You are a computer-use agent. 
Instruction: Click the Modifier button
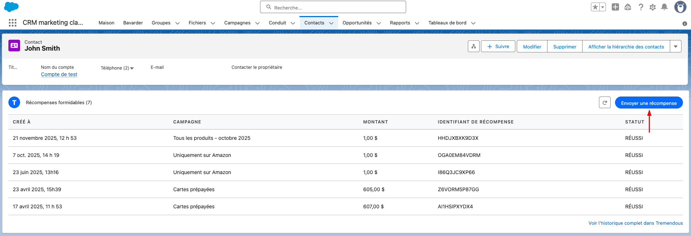point(532,47)
